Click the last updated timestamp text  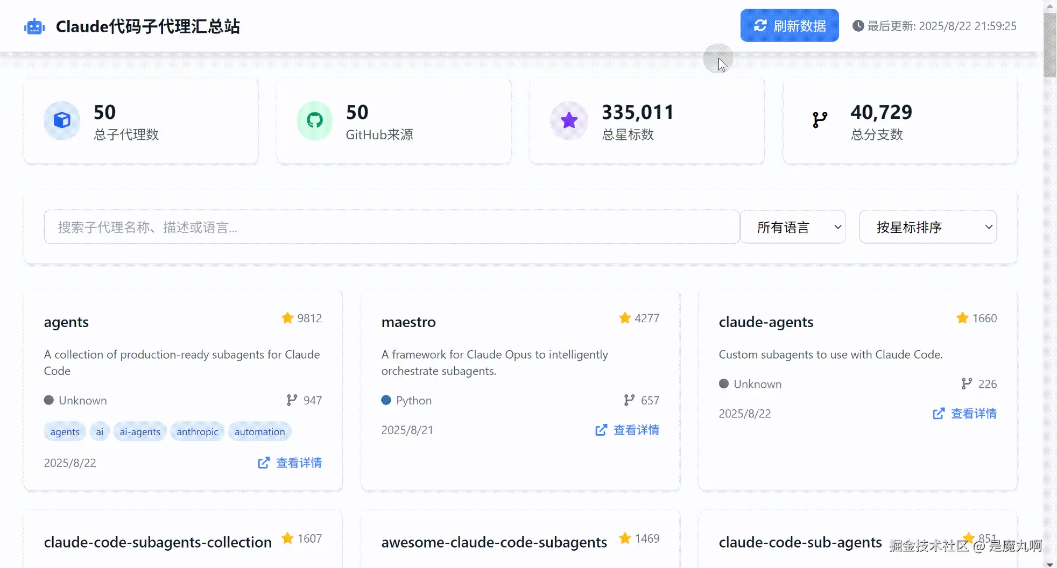point(942,26)
